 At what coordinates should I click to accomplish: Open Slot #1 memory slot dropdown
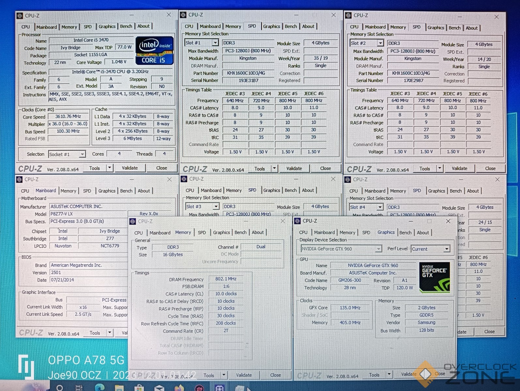[x=215, y=43]
